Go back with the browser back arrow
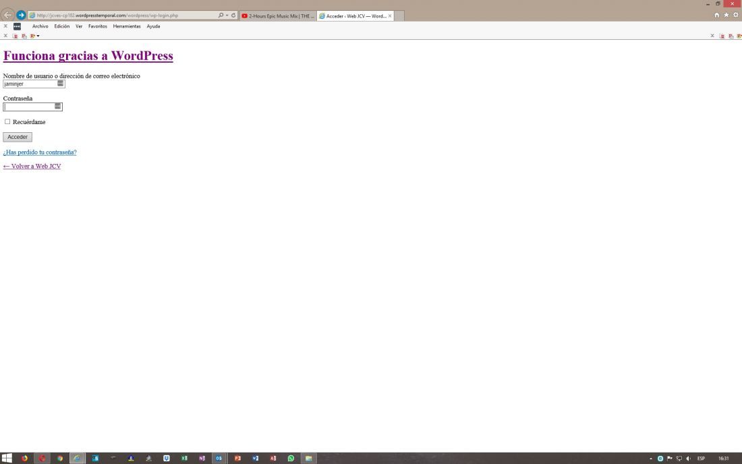 tap(7, 15)
